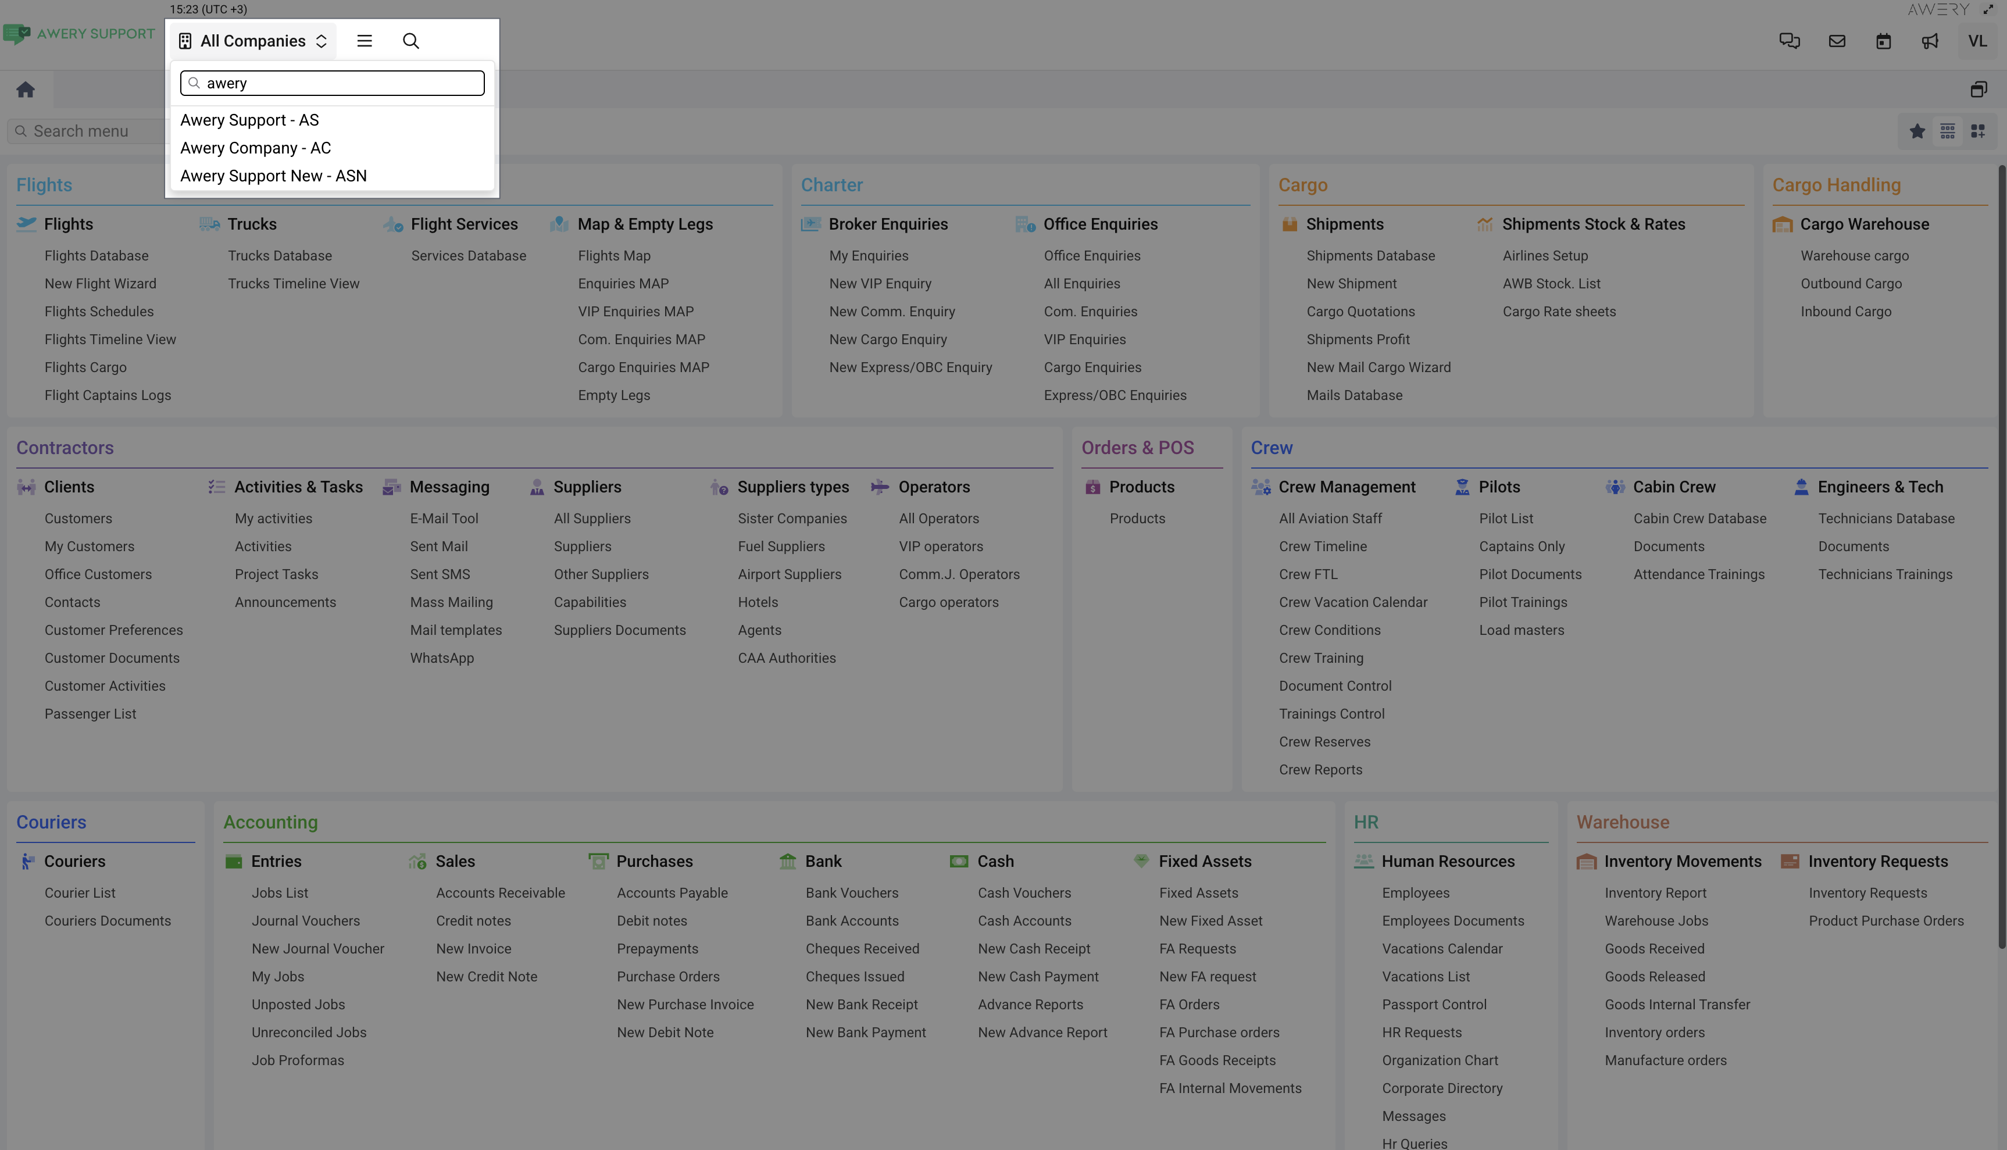Show favorites with the star icon

click(x=1917, y=131)
